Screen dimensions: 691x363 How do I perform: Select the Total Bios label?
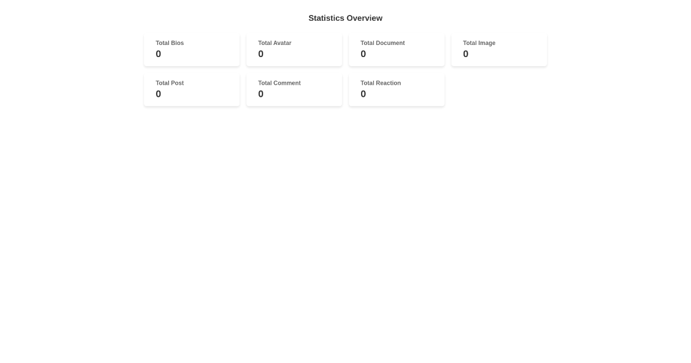tap(169, 43)
